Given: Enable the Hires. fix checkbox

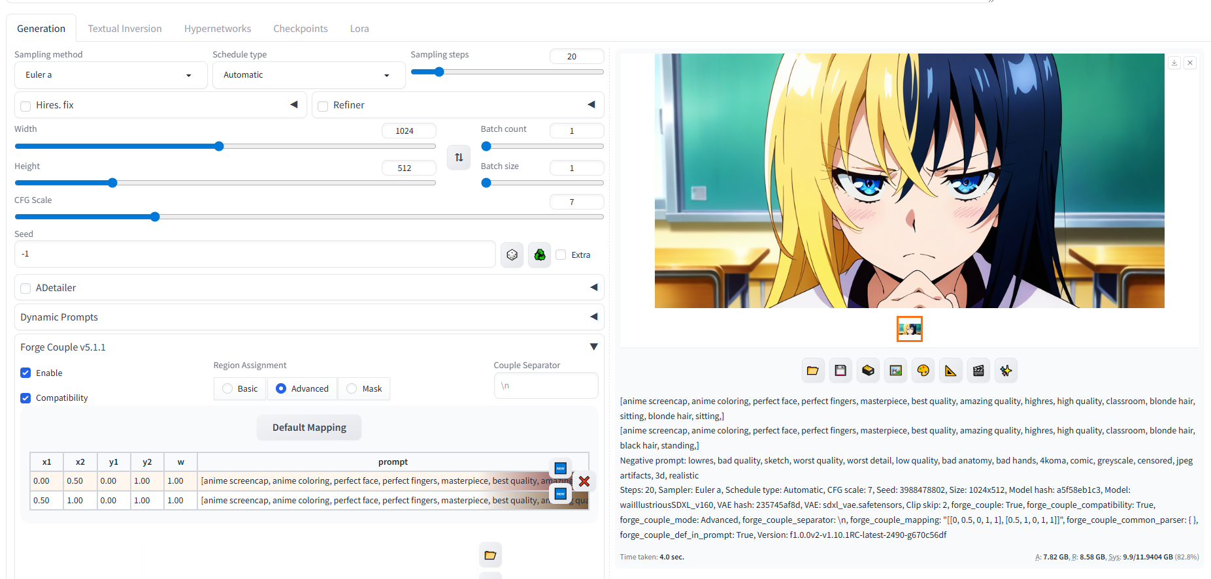Looking at the screenshot, I should pyautogui.click(x=25, y=106).
